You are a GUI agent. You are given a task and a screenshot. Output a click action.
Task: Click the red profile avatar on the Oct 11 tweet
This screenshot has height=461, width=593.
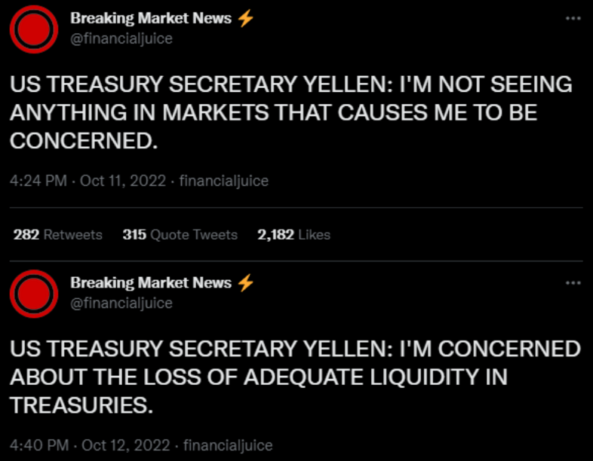[34, 29]
